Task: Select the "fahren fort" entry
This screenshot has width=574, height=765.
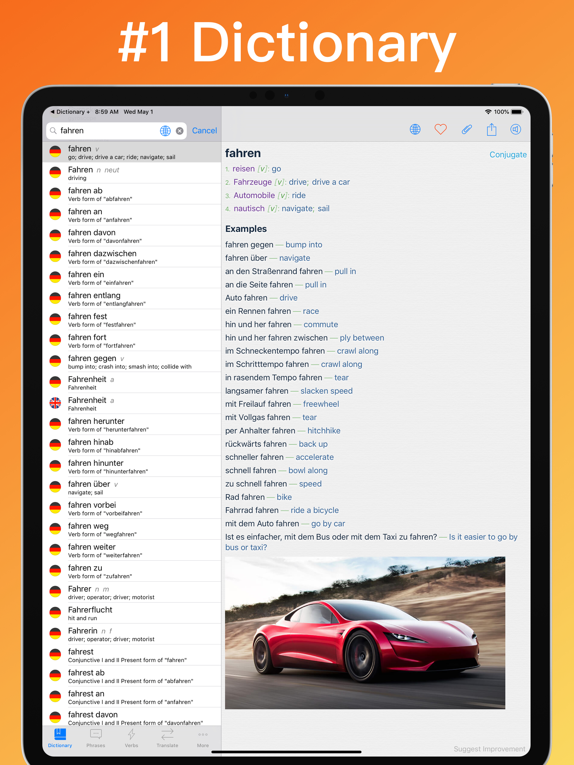Action: point(131,341)
